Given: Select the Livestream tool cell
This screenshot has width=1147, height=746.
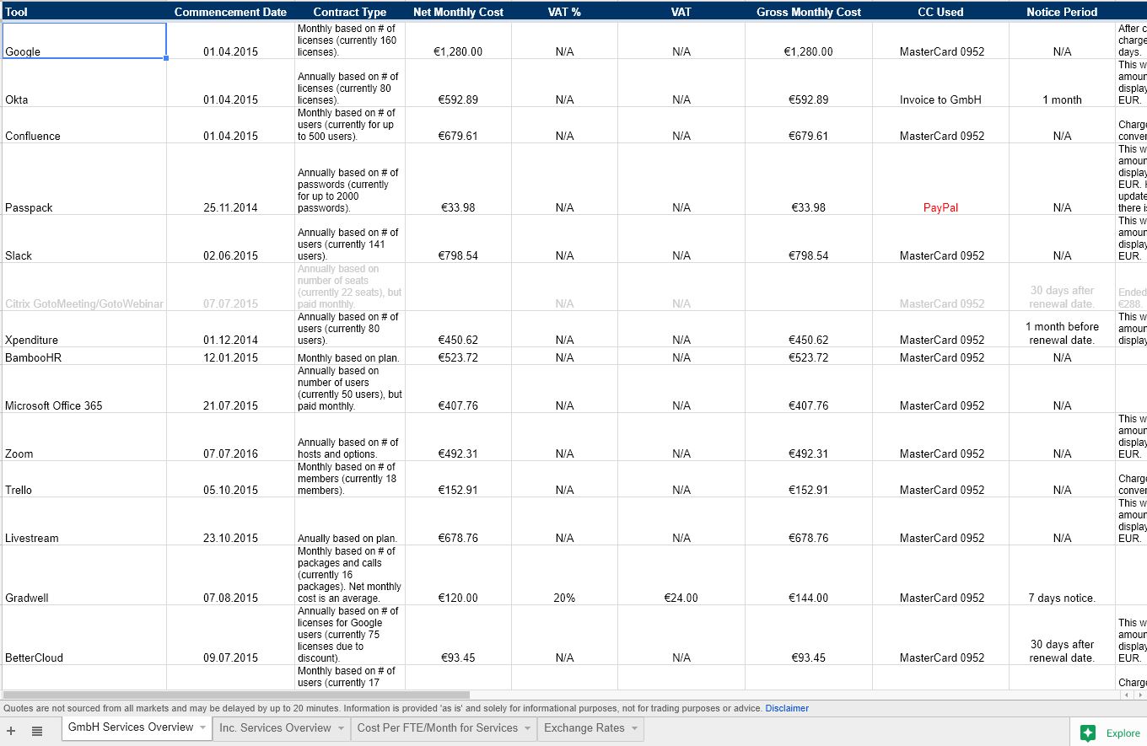Looking at the screenshot, I should click(84, 521).
